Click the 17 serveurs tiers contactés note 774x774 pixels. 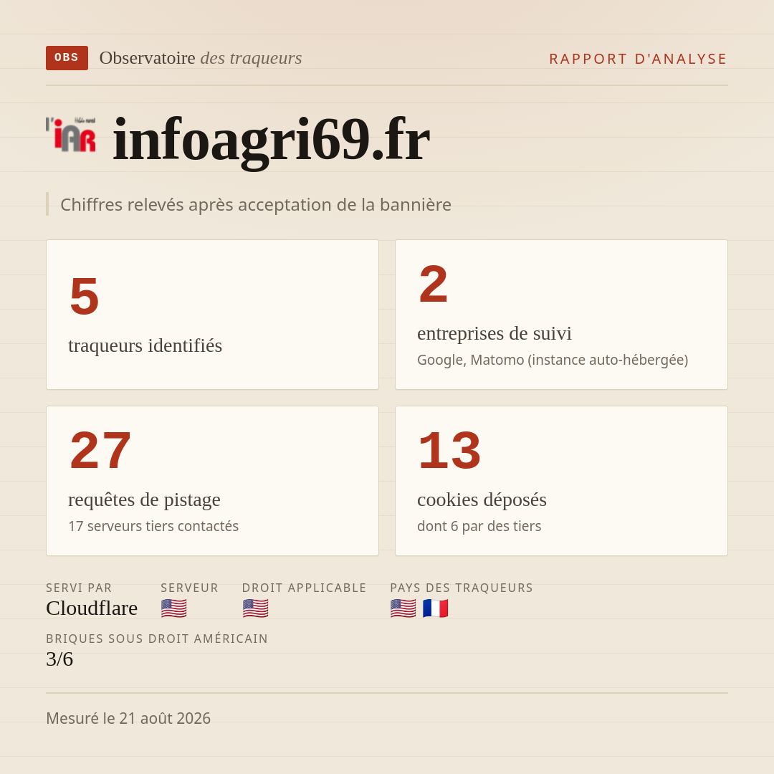pos(153,526)
